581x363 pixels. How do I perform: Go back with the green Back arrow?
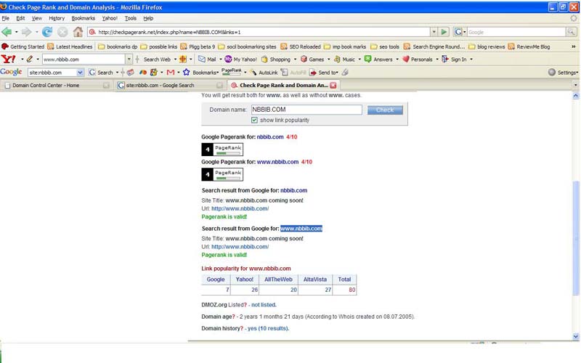pos(7,32)
